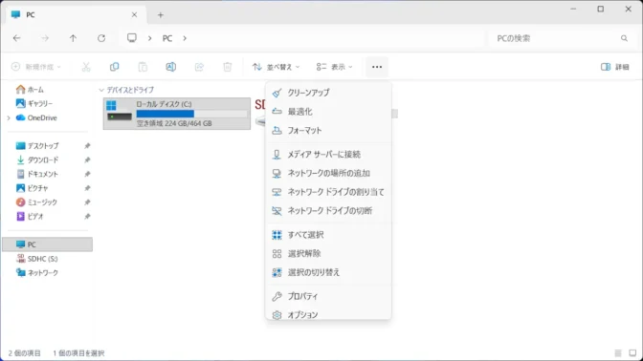Click メディア サーバーに接続 menu item

(x=328, y=155)
